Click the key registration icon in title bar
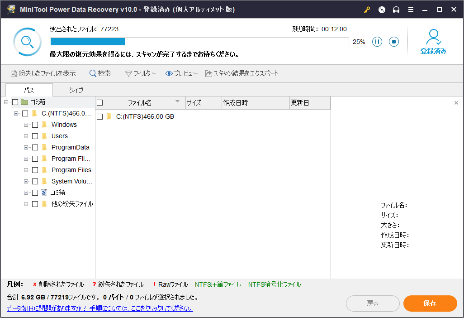This screenshot has width=464, height=318. click(x=368, y=10)
